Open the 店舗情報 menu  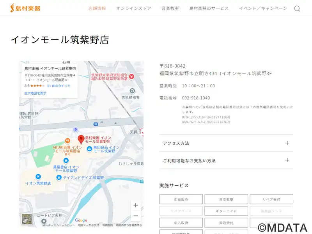tap(97, 8)
